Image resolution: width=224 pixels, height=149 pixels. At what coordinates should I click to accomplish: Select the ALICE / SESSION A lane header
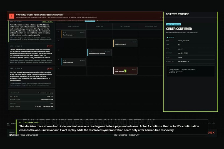[x=74, y=26]
